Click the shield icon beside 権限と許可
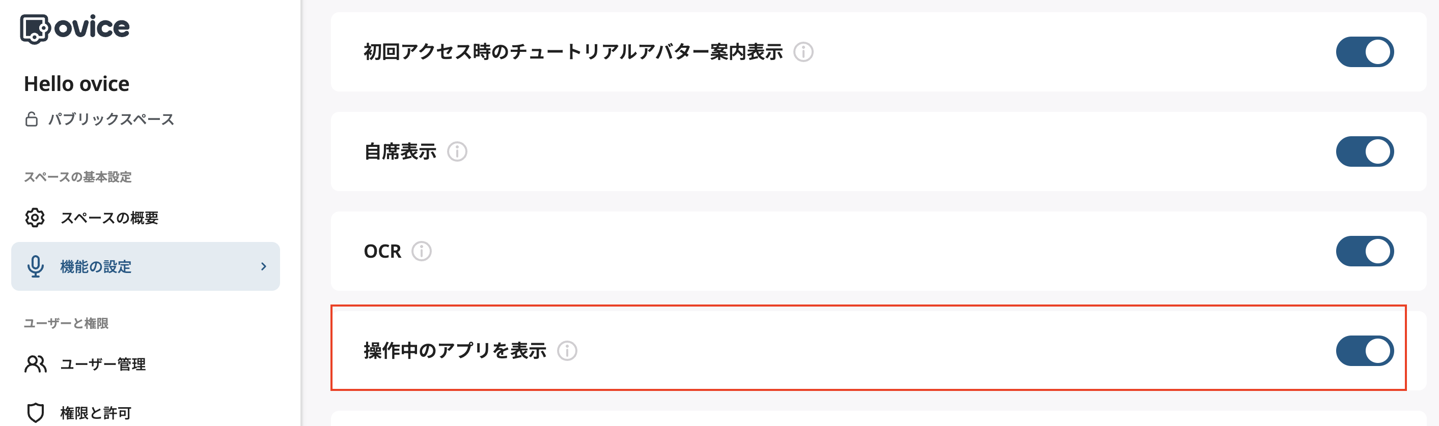Screen dimensions: 1439x426 pos(36,413)
